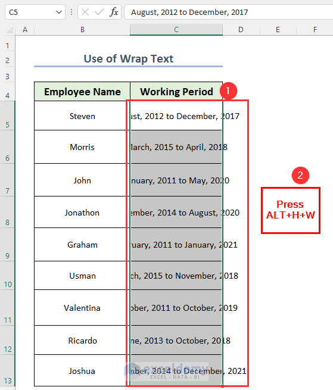Select the cell containing 'John'
This screenshot has width=333, height=390.
tap(82, 180)
